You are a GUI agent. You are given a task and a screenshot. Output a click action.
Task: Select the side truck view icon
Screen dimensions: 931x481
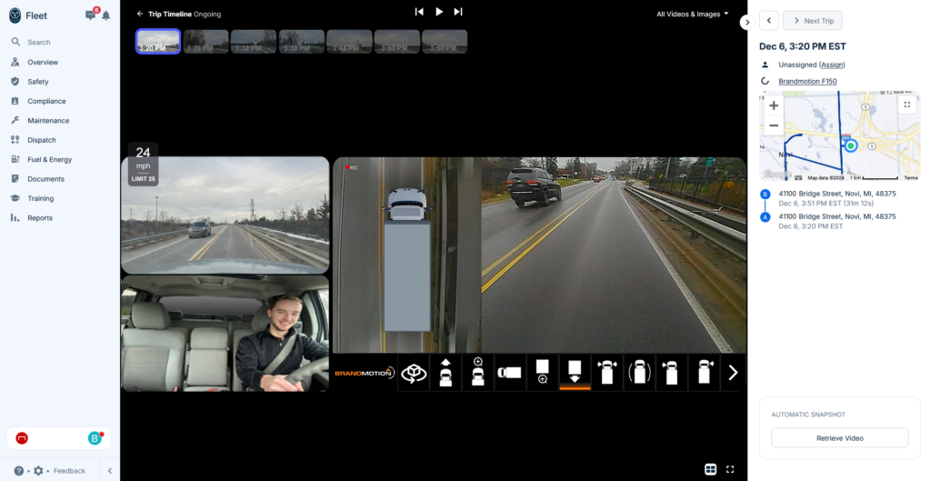[x=510, y=373]
